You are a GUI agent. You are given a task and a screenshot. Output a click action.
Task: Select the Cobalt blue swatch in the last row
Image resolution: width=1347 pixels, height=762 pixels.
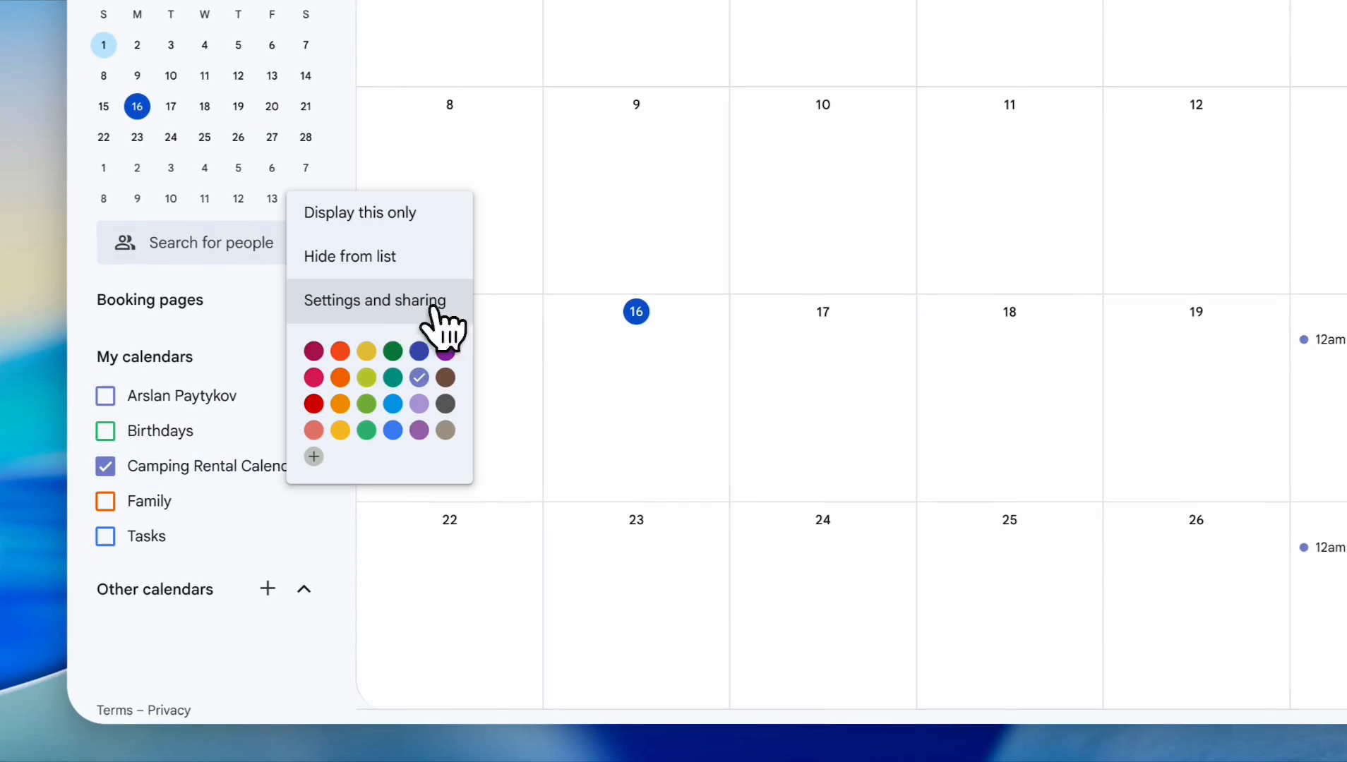tap(393, 430)
